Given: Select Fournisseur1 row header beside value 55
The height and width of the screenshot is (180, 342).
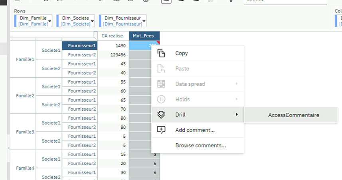Looking at the screenshot, I should 80,82.
